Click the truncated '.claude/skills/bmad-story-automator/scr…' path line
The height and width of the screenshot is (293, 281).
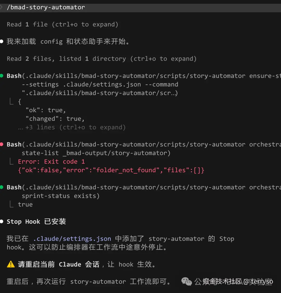pyautogui.click(x=100, y=93)
